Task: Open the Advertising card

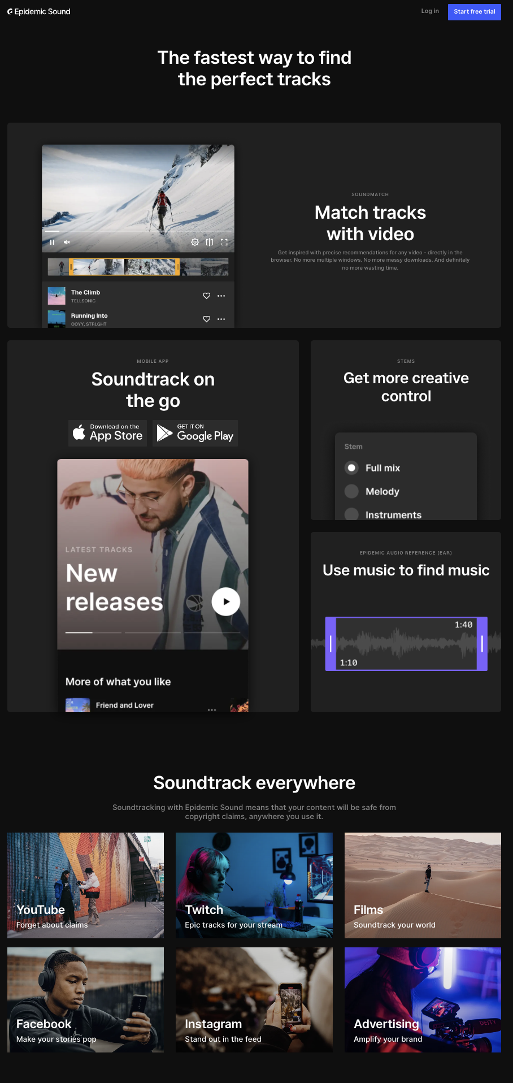Action: pos(423,1000)
